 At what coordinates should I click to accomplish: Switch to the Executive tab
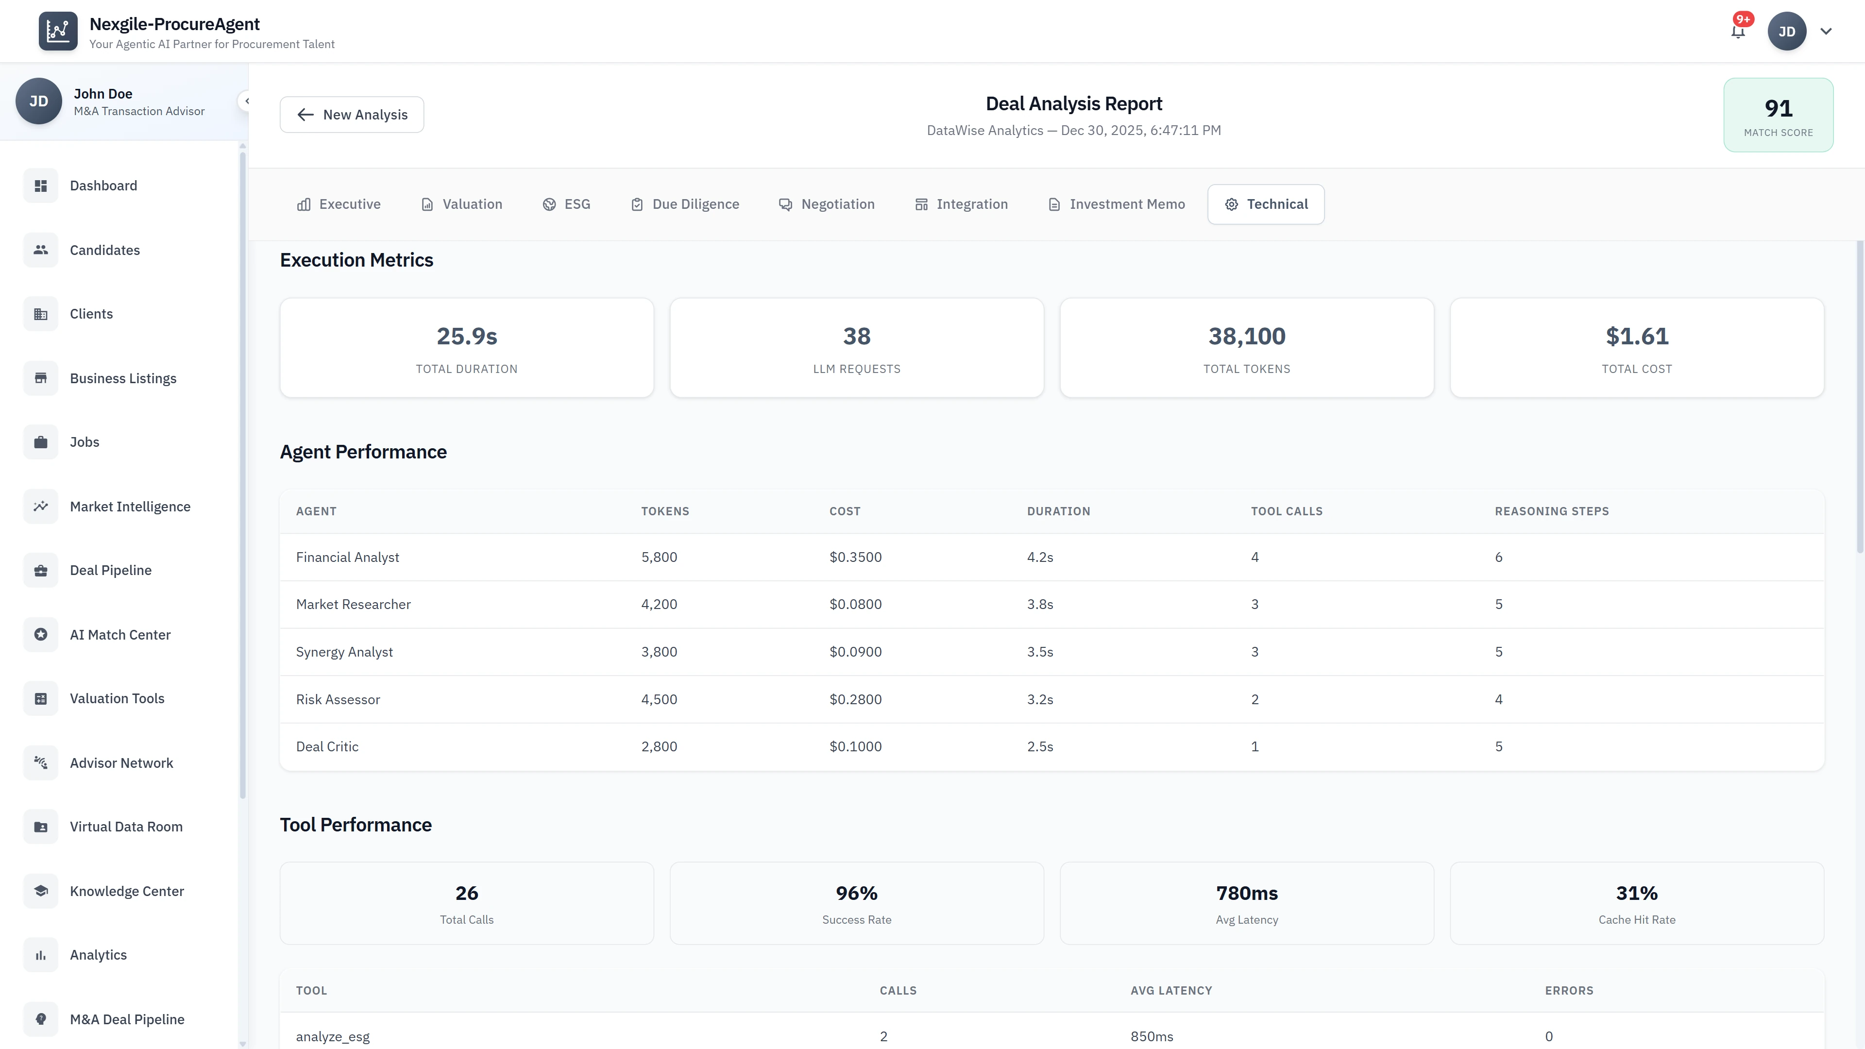pyautogui.click(x=338, y=204)
